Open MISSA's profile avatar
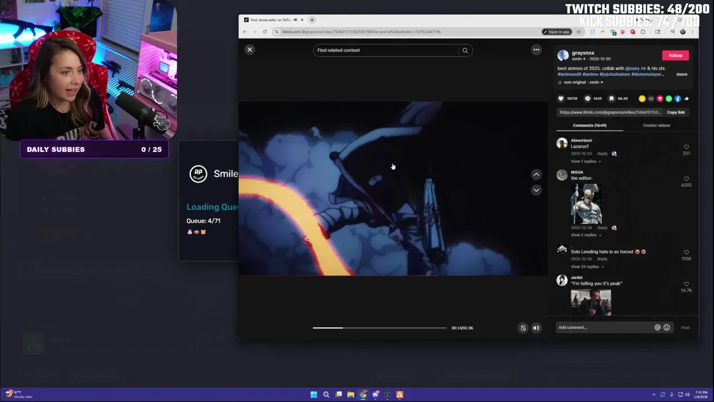The width and height of the screenshot is (714, 402). pos(562,175)
